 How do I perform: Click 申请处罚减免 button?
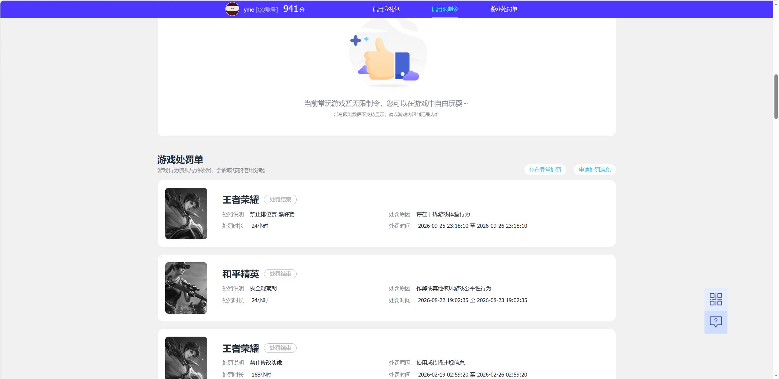click(595, 170)
